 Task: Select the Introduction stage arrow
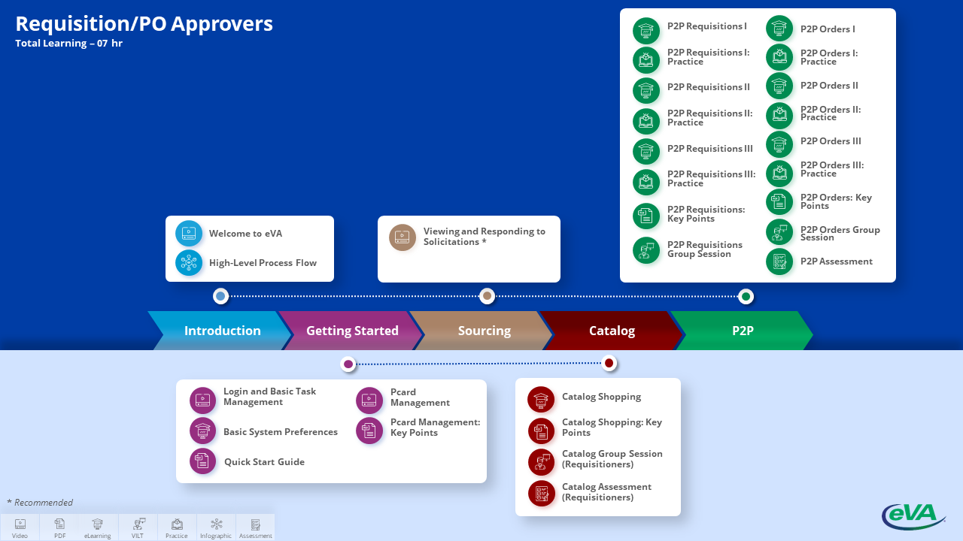[x=220, y=331]
